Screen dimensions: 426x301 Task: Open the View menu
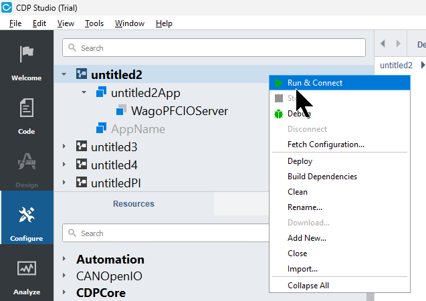click(66, 23)
